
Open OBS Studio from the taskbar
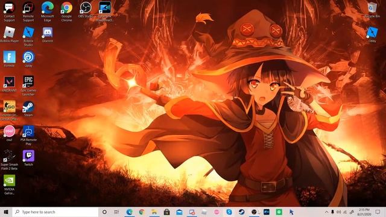254,212
